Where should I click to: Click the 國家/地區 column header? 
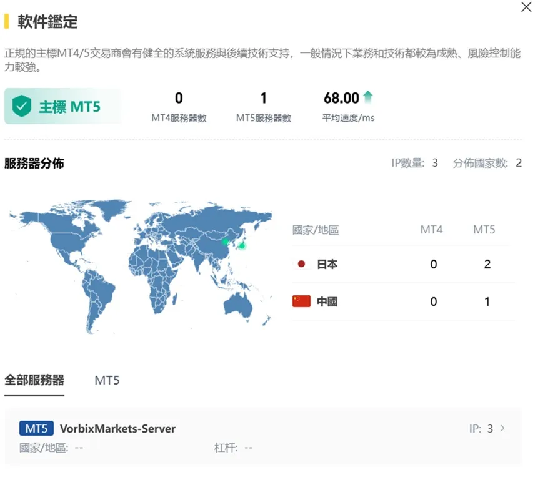[x=316, y=229]
